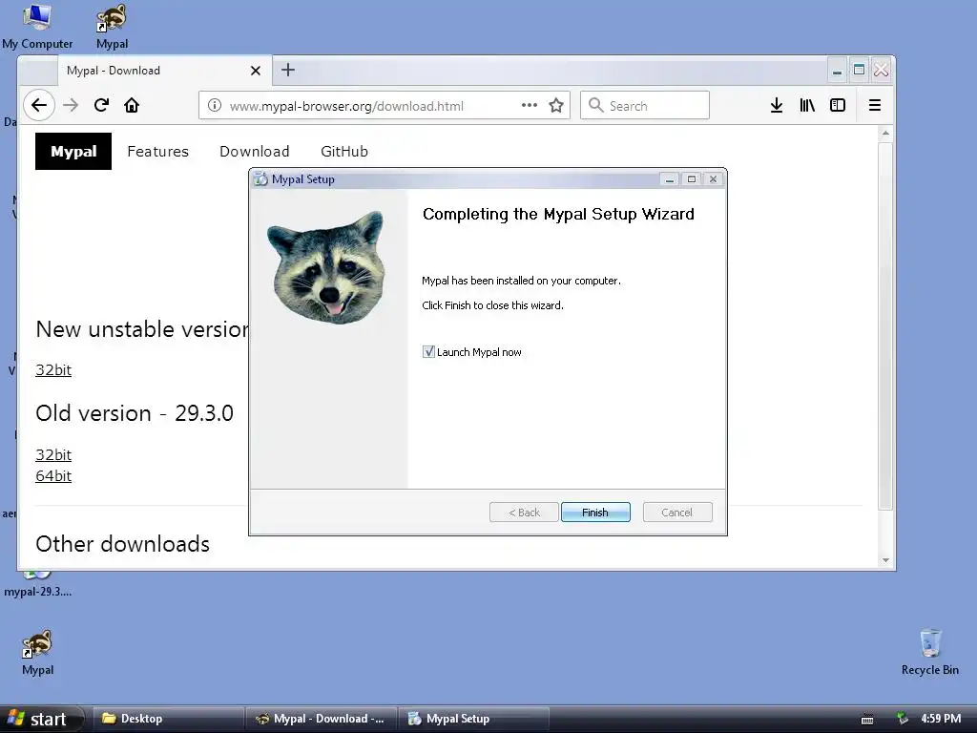Bookmark this page with star icon
The height and width of the screenshot is (733, 977).
(x=556, y=105)
